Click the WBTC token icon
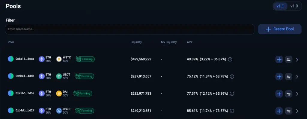The height and width of the screenshot is (119, 307). click(x=59, y=59)
